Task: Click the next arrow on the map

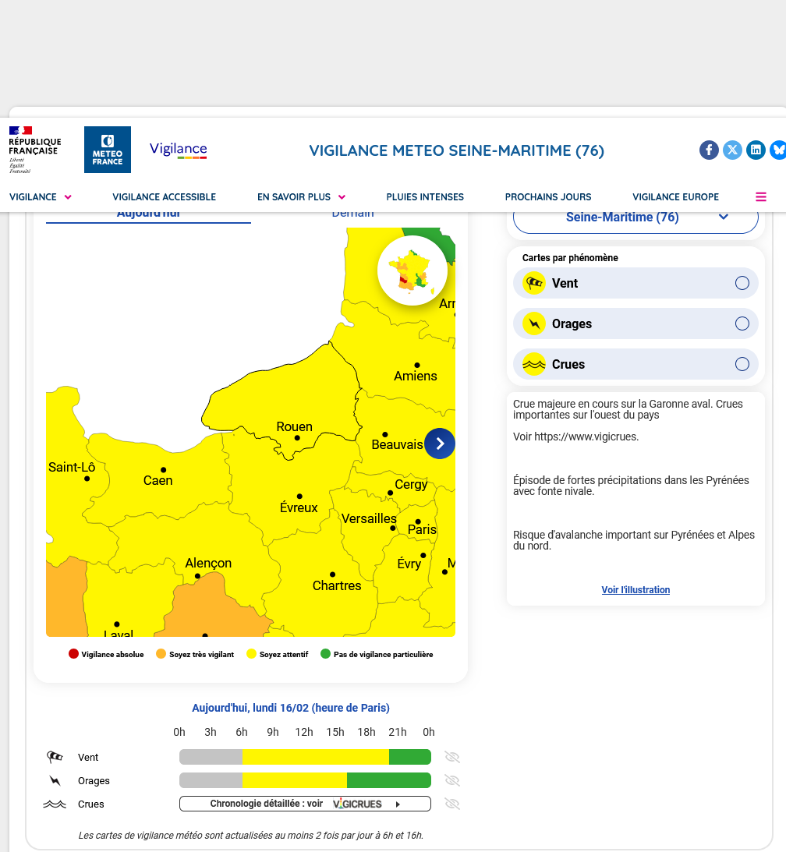Action: pyautogui.click(x=440, y=444)
